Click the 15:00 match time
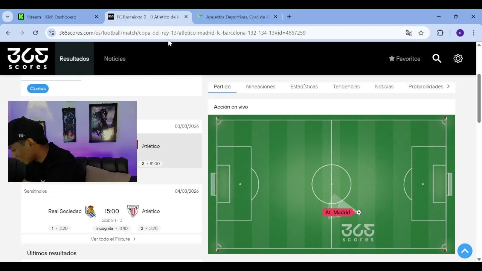This screenshot has height=271, width=482. click(x=112, y=211)
